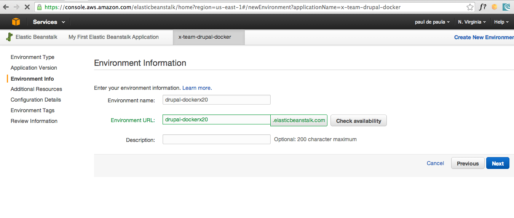Image resolution: width=514 pixels, height=218 pixels.
Task: Stop page loading with X icon
Action: click(x=27, y=7)
